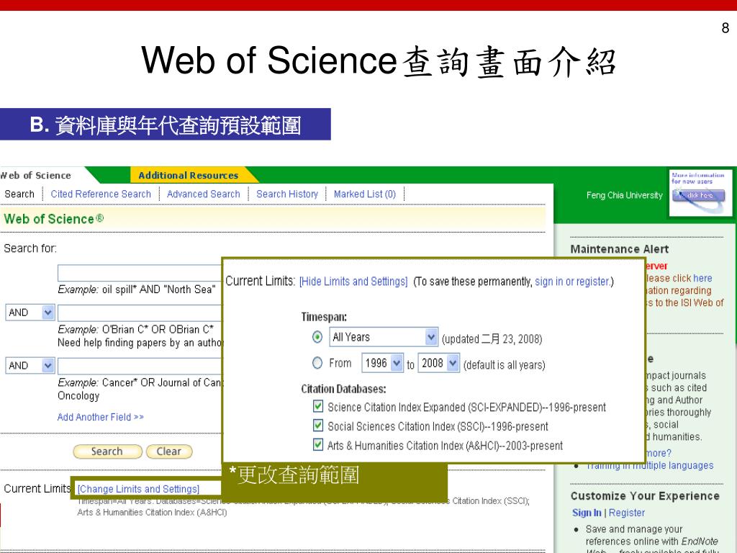Open Cited Reference Search
This screenshot has height=553, width=737.
click(101, 194)
